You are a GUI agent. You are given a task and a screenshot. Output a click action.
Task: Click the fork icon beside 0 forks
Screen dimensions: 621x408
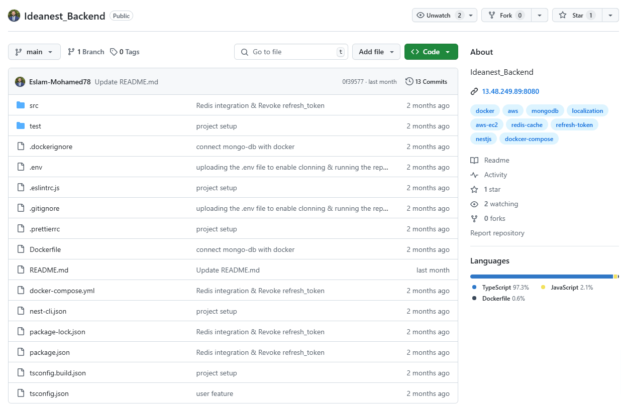(x=474, y=218)
